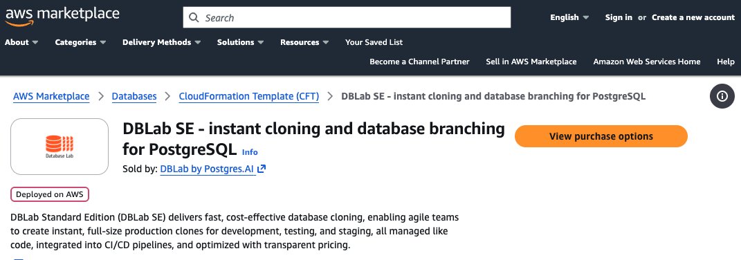Click the Database Lab product logo
741x260 pixels.
(x=60, y=147)
